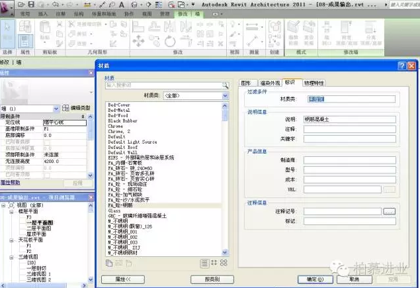Switch material list to list view icon
The image size is (420, 288).
(205, 264)
